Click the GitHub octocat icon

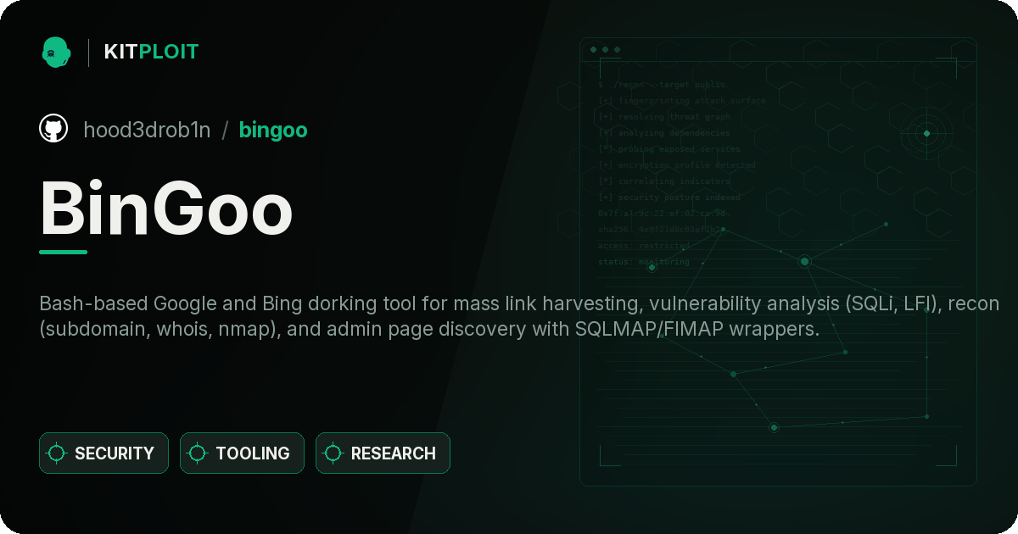[53, 129]
